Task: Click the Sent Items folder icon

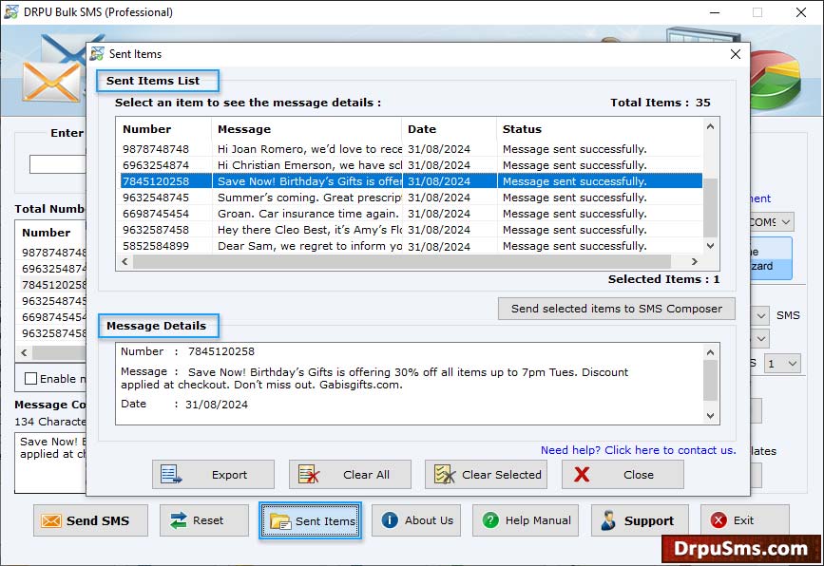Action: pos(280,521)
